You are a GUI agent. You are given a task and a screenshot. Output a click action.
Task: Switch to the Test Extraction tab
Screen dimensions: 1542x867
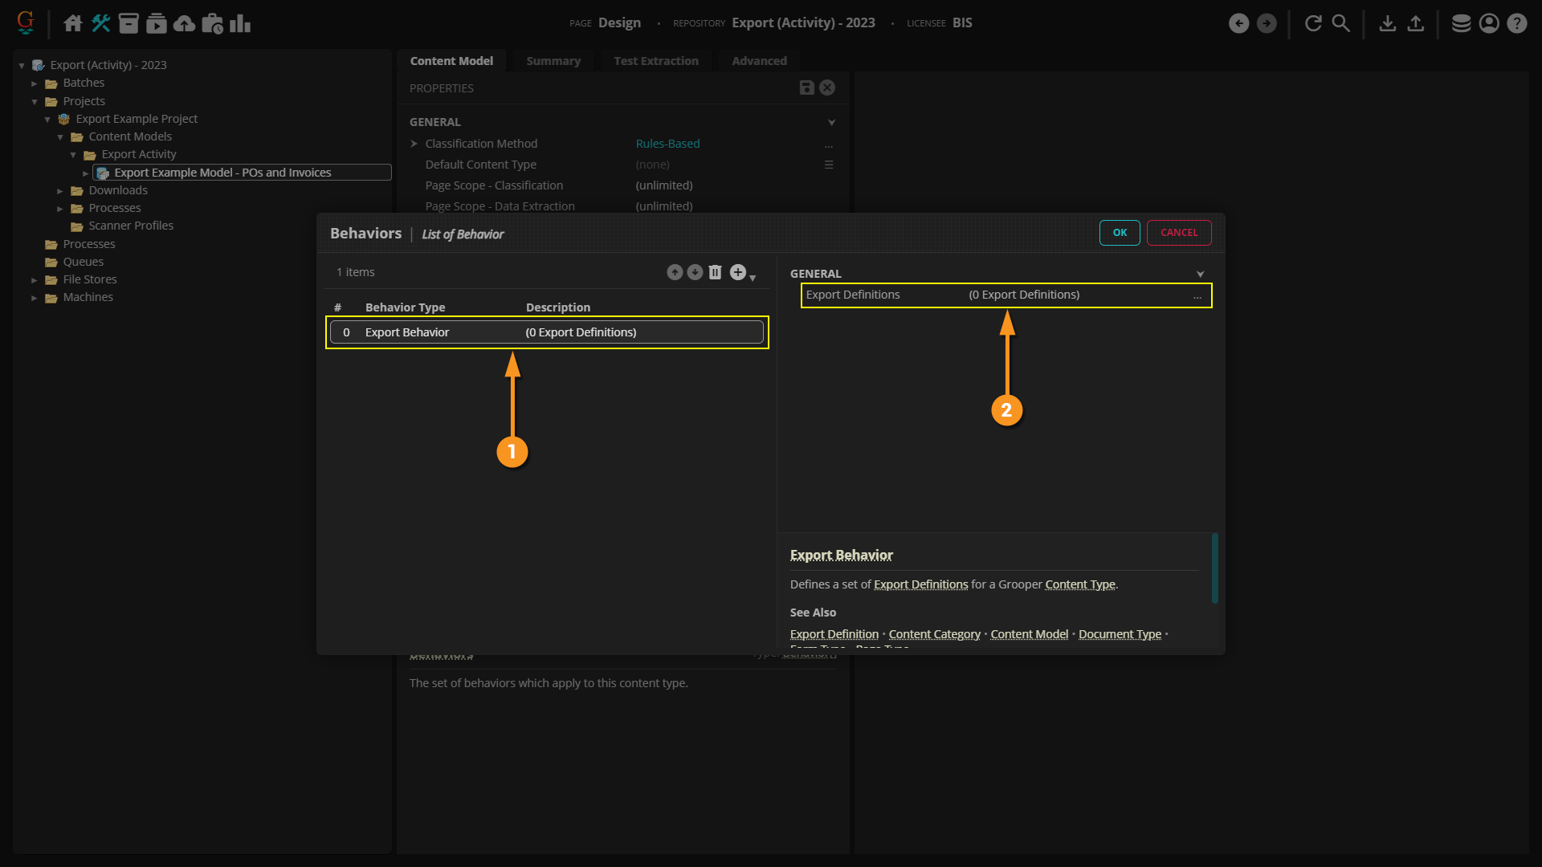(x=655, y=61)
